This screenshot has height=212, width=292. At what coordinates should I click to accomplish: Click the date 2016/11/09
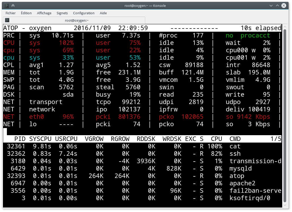coord(92,28)
